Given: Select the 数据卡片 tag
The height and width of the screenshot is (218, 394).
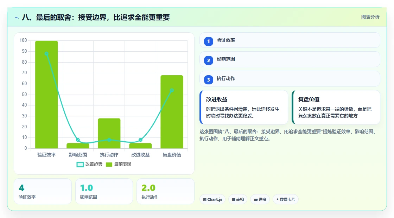Looking at the screenshot, I should point(285,199).
